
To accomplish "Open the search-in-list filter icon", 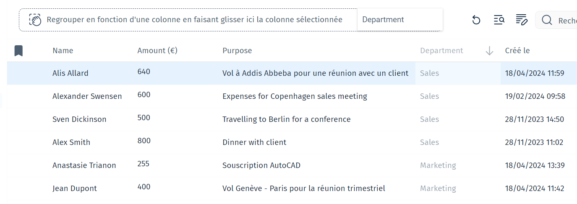I will click(x=499, y=20).
